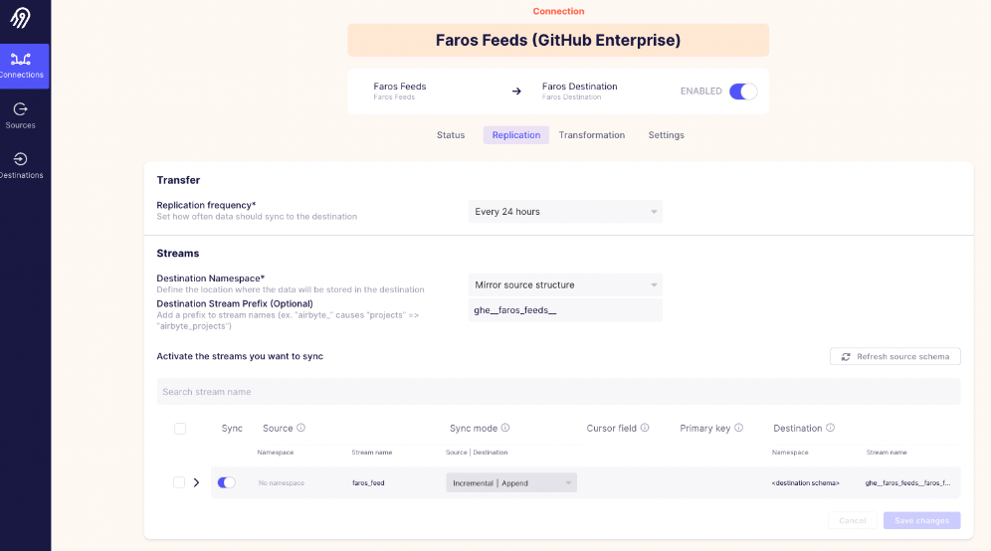Click the Source info icon
Screen dimensions: 991x551
pyautogui.click(x=300, y=428)
